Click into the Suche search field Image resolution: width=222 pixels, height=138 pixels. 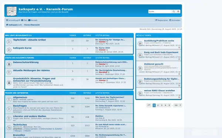[160, 11]
